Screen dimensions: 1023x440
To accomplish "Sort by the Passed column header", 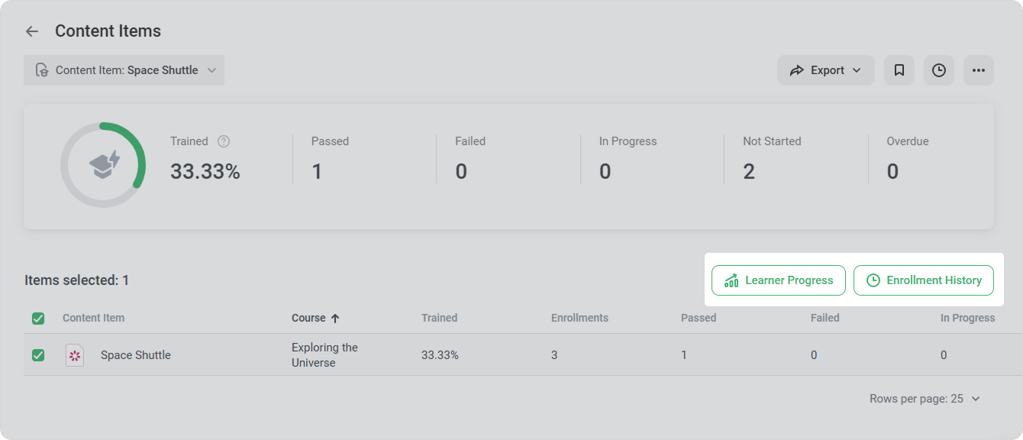I will 698,318.
